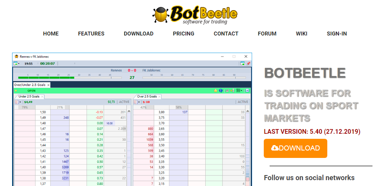Click the BotBeetle beetle logo
The height and width of the screenshot is (186, 383).
coord(195,15)
